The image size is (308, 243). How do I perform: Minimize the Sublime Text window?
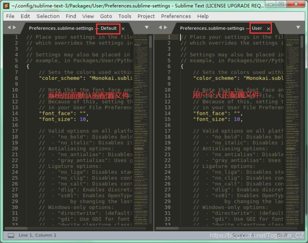(x=271, y=4)
